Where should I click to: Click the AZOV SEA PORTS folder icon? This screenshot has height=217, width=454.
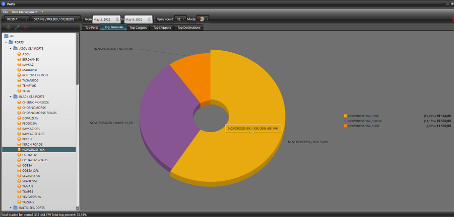click(16, 49)
